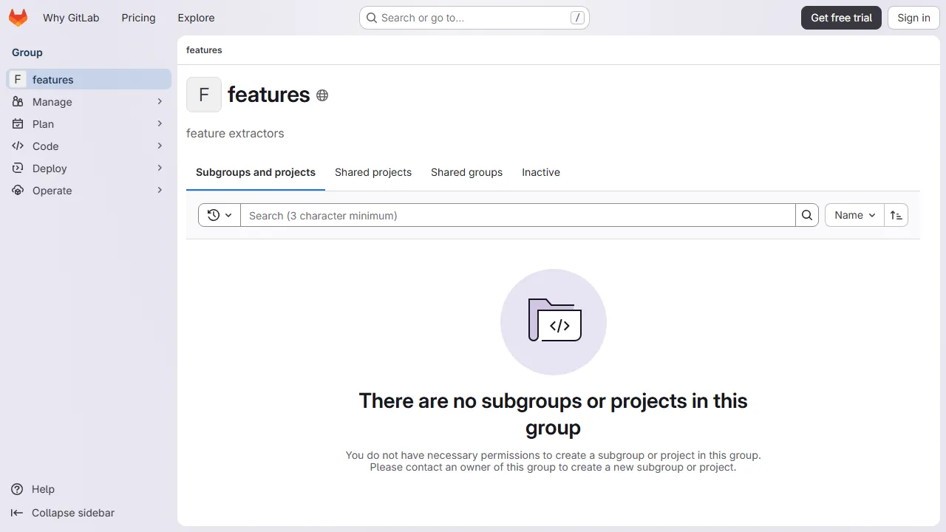Click the Code brackets icon in sidebar

pos(18,146)
